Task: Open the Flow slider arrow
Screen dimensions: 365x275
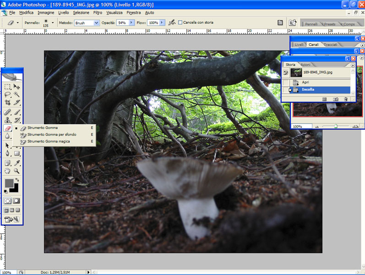Action: [162, 22]
